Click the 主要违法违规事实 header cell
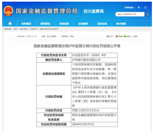This screenshot has width=153, height=136. click(54, 74)
